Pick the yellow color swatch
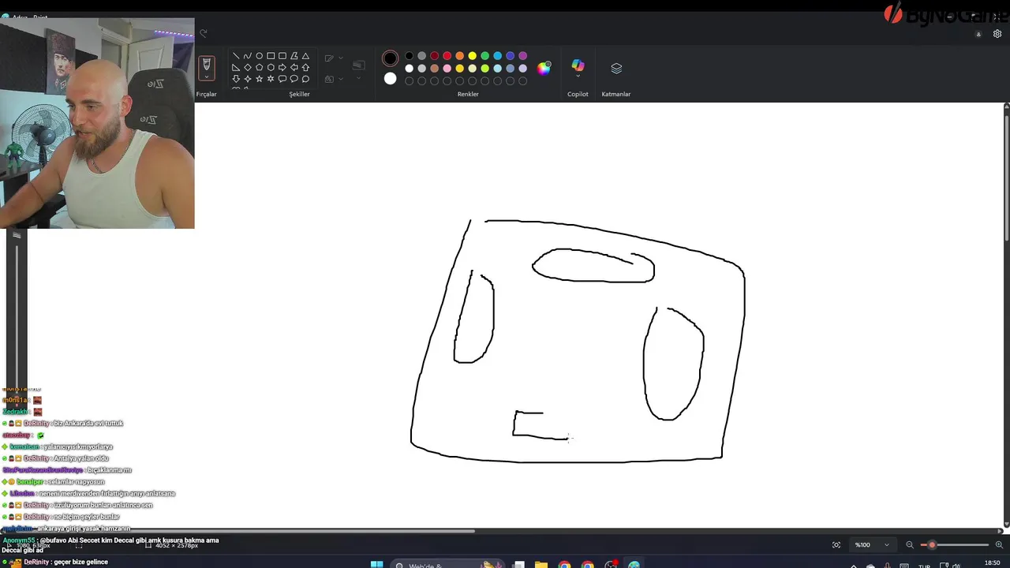The width and height of the screenshot is (1010, 568). pyautogui.click(x=472, y=56)
